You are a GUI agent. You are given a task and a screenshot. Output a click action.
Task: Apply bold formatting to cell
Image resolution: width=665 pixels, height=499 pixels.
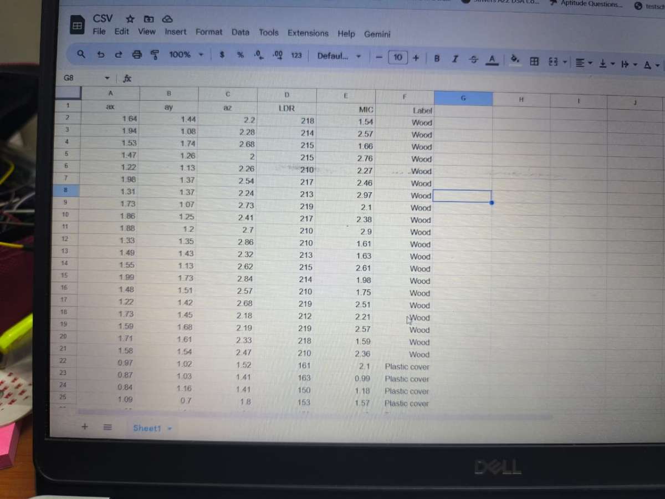[x=437, y=58]
